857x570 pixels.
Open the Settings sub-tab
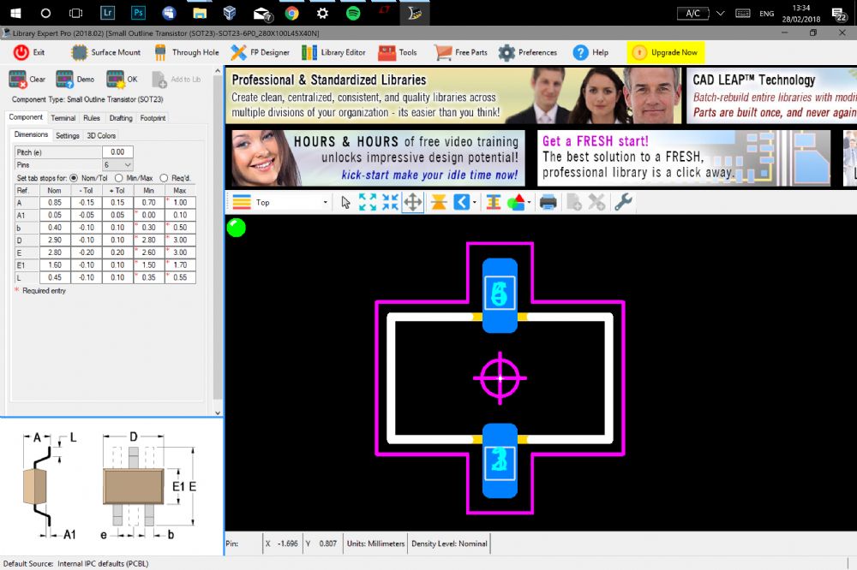click(67, 135)
